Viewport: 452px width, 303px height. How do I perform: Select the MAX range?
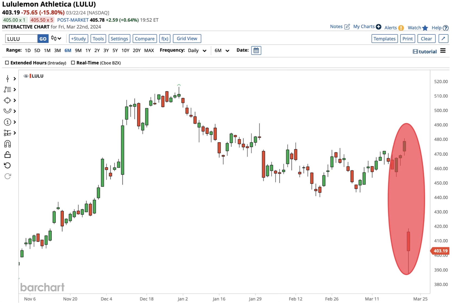(149, 50)
